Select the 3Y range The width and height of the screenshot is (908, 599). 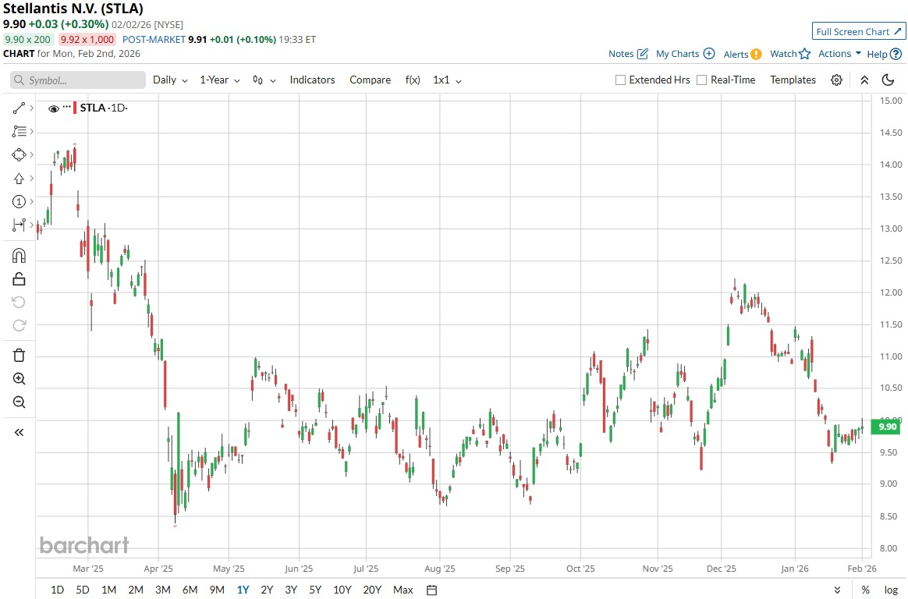tap(291, 589)
